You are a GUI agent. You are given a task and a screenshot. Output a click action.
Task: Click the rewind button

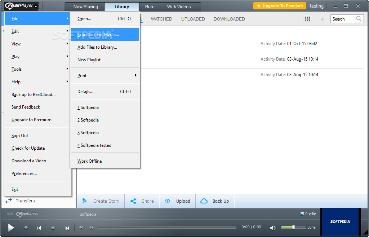81,228
